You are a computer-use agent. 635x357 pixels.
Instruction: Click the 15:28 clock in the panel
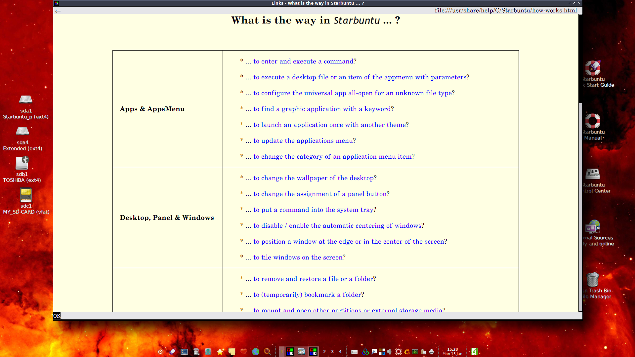452,349
